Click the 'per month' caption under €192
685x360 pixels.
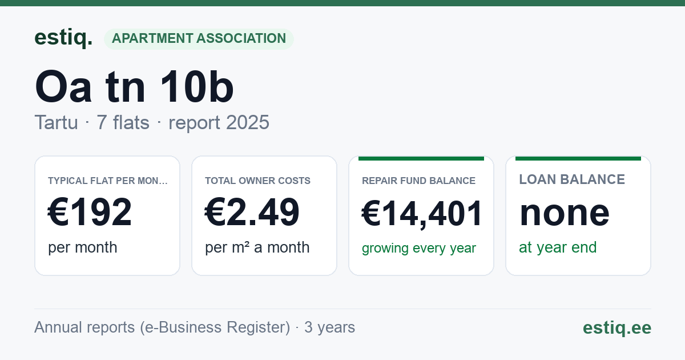point(82,247)
